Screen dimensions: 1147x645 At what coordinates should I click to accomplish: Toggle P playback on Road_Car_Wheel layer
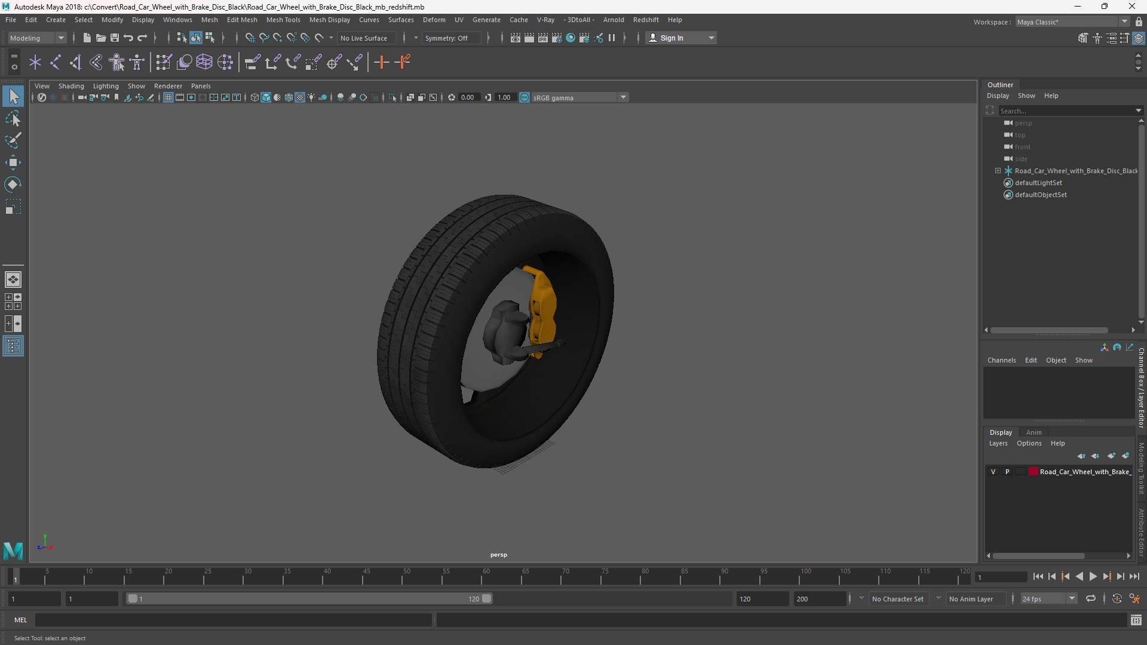tap(1007, 472)
